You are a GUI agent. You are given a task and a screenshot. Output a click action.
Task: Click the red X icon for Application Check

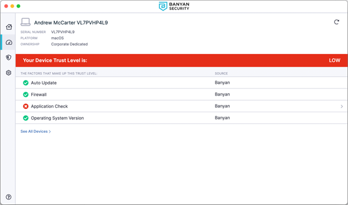click(x=26, y=106)
